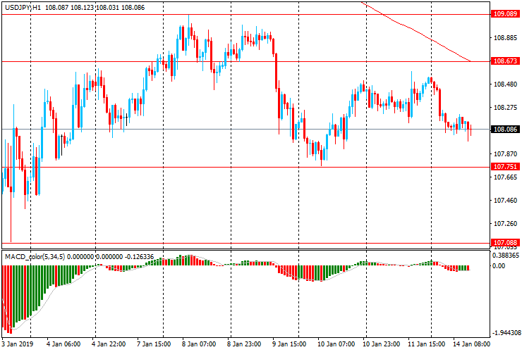Click the 8 Jan 07:00 time label

pos(199,344)
